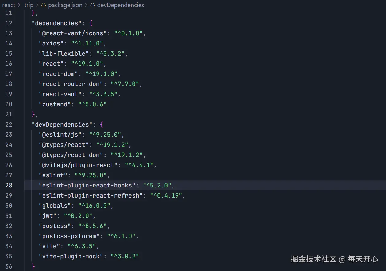Click the "postcss" key on line 32
This screenshot has width=386, height=271.
pos(55,226)
